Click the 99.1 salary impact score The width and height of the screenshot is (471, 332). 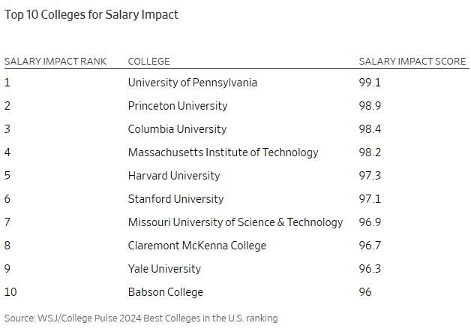(370, 83)
